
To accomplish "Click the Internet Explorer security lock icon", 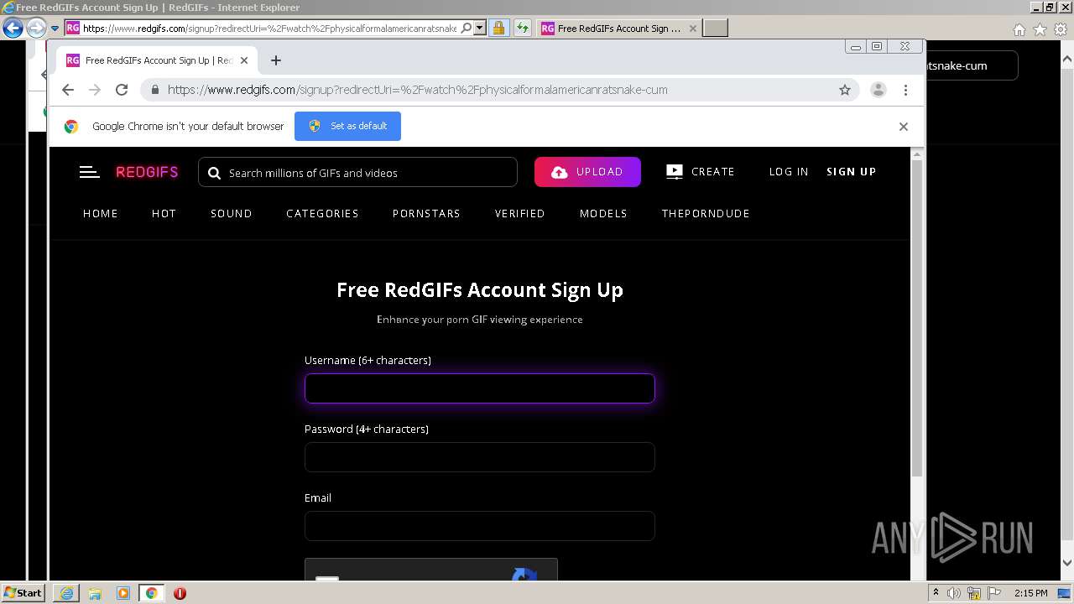I will 498,28.
